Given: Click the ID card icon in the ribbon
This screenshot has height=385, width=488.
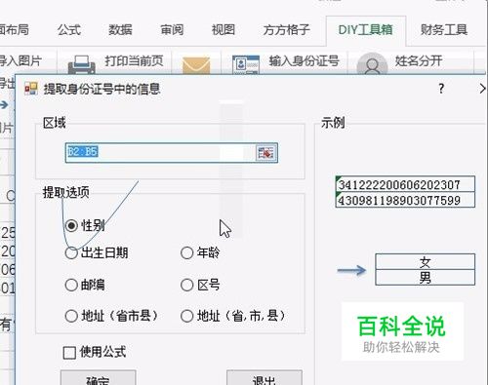Looking at the screenshot, I should tap(246, 64).
